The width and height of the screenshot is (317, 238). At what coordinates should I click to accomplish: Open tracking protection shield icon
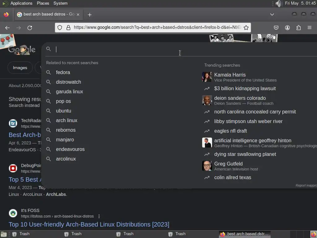(60, 28)
